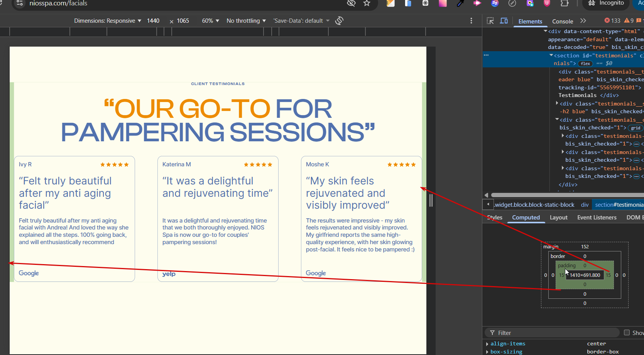Viewport: 644px width, 355px height.
Task: Activate the eyedropper color picker extension
Action: 460,3
